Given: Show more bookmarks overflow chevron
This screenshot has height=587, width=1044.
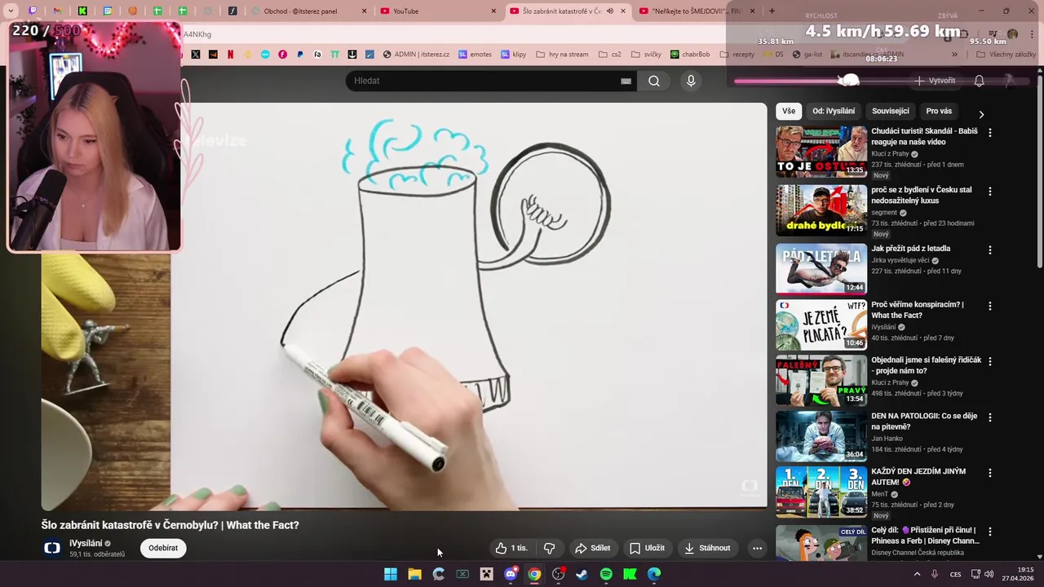Looking at the screenshot, I should (x=954, y=55).
